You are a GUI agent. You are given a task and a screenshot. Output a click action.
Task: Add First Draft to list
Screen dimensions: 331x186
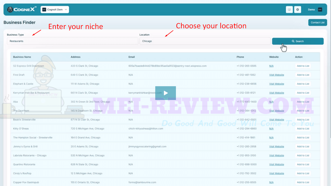pyautogui.click(x=303, y=75)
